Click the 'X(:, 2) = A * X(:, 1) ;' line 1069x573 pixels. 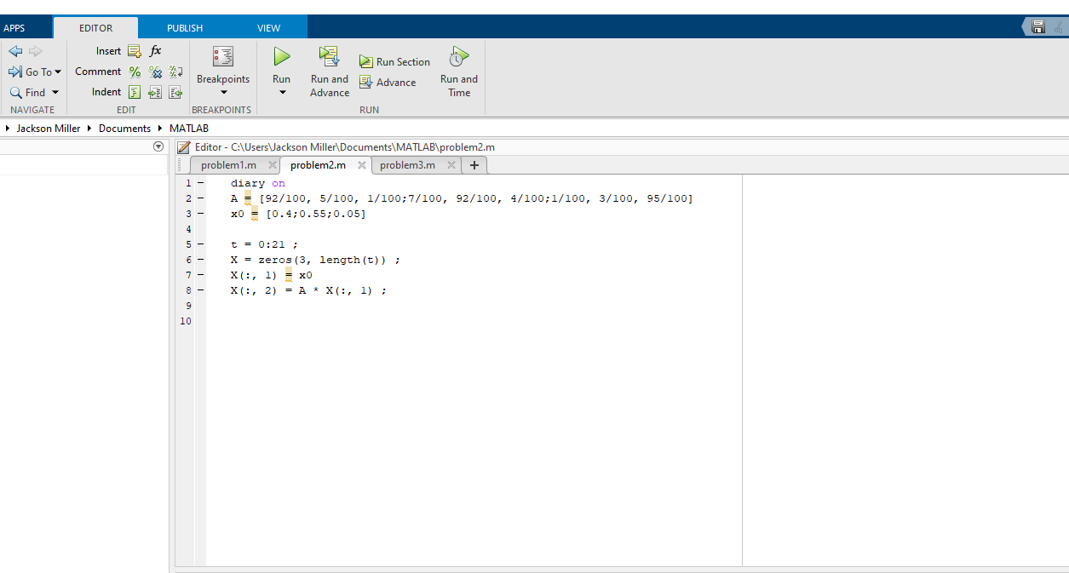tap(308, 290)
